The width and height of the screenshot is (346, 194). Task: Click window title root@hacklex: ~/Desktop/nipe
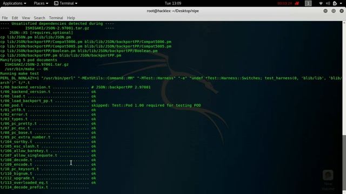pos(173,11)
